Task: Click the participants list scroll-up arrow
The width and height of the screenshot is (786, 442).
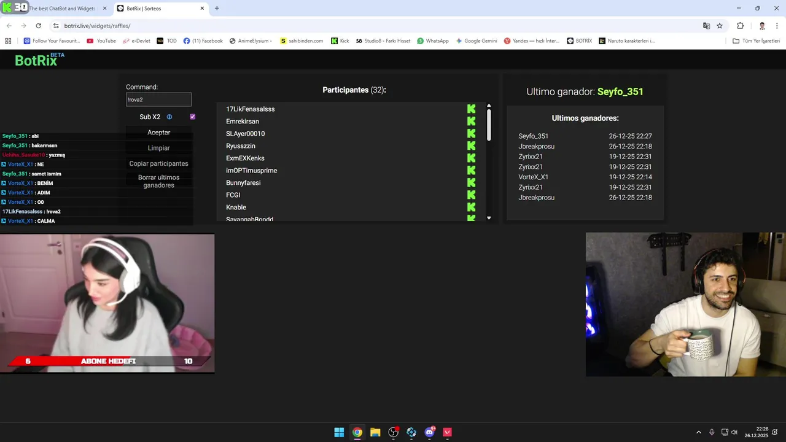Action: (489, 105)
